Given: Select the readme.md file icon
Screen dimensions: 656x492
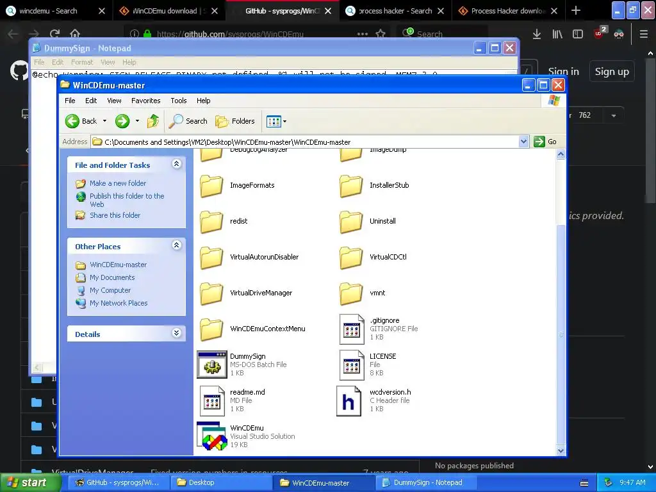Looking at the screenshot, I should pos(212,401).
